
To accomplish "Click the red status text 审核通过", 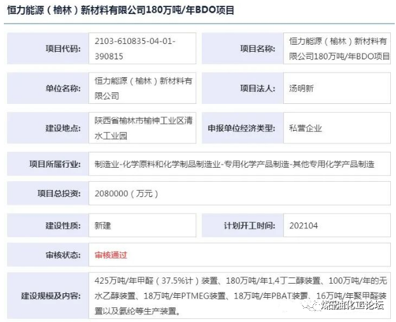I will 111,255.
